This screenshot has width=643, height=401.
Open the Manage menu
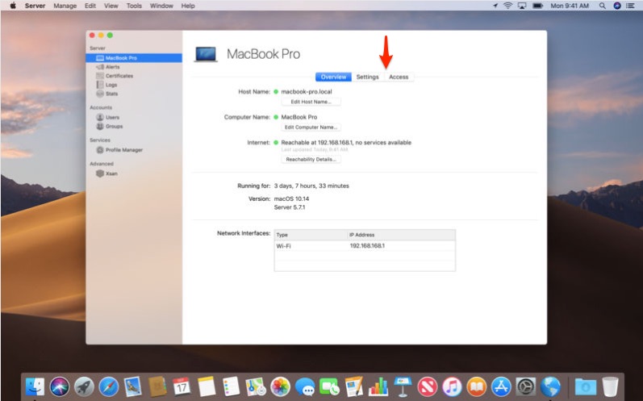[65, 6]
